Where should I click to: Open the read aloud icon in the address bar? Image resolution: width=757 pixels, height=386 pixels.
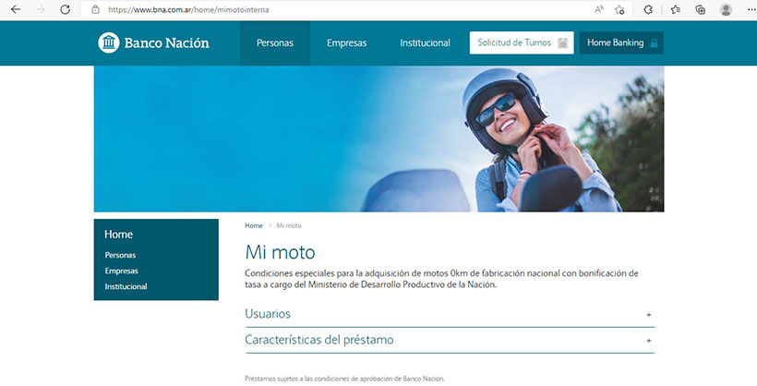pos(599,9)
